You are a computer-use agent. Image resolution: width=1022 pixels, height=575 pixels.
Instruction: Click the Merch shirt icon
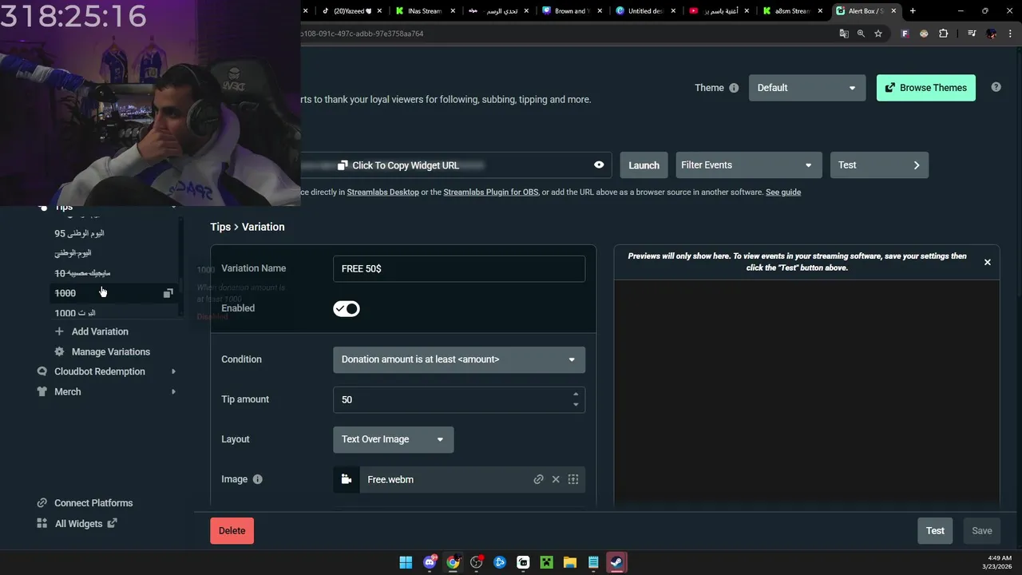[x=42, y=391]
